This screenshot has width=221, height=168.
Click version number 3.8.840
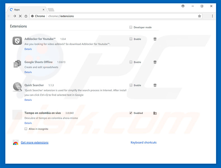click(x=69, y=113)
